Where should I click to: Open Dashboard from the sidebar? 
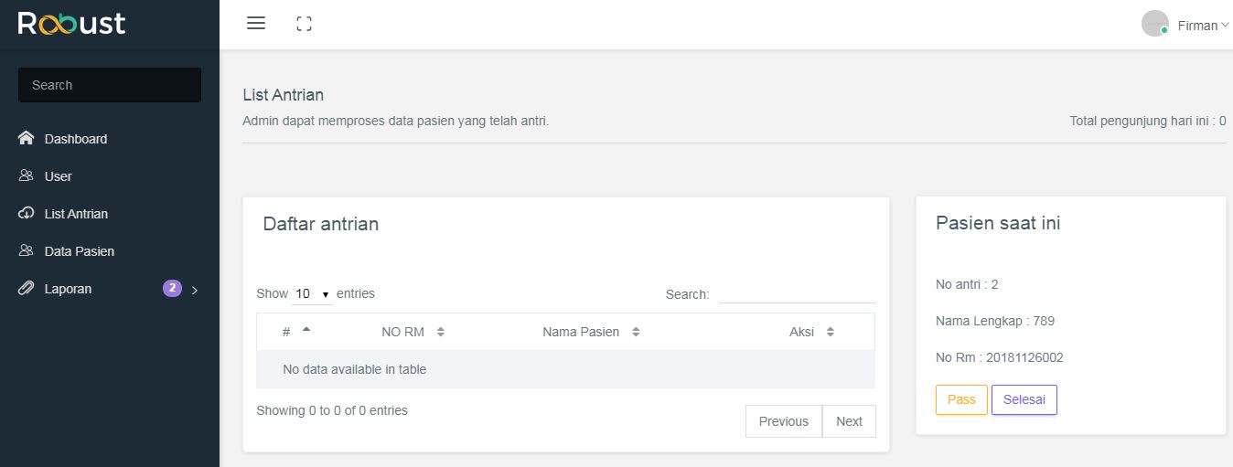coord(76,139)
